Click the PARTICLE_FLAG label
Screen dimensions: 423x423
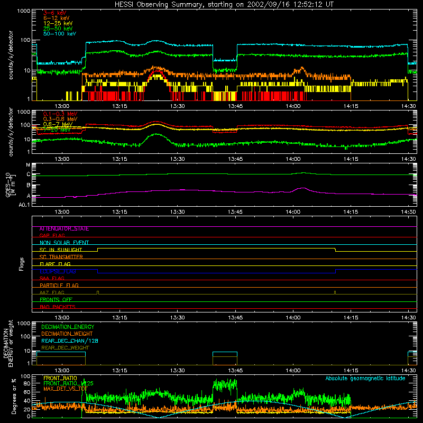(x=59, y=285)
